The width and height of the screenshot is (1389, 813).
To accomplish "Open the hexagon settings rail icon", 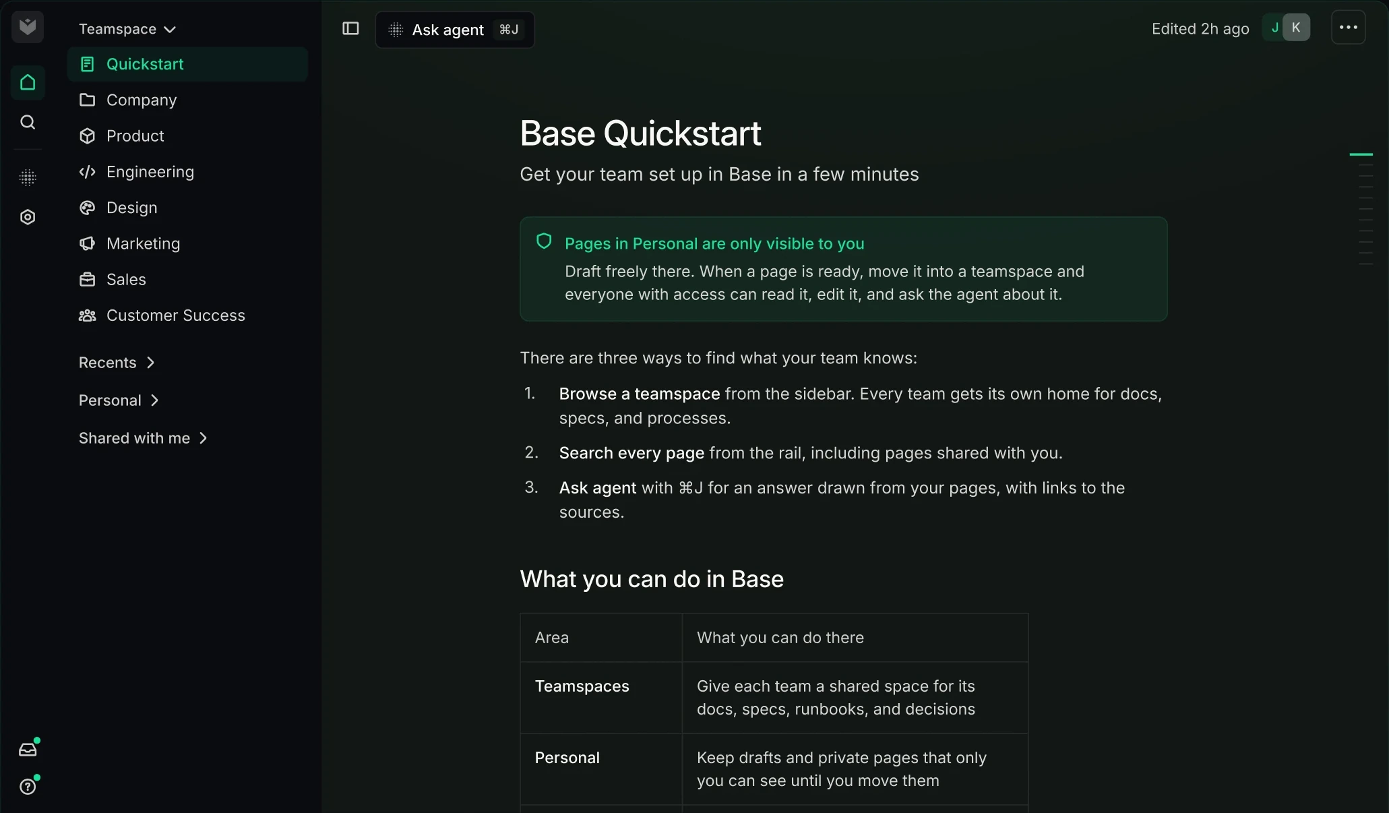I will [x=28, y=217].
